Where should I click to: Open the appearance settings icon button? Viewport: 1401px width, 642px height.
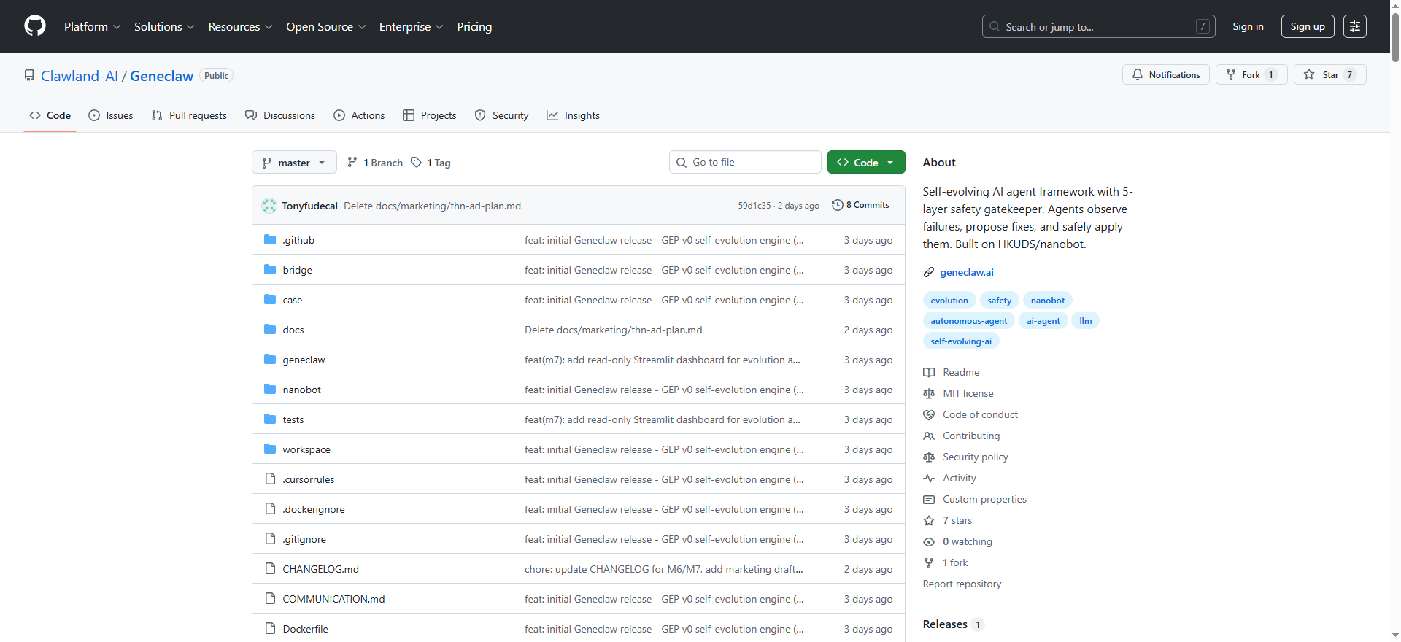(1355, 26)
